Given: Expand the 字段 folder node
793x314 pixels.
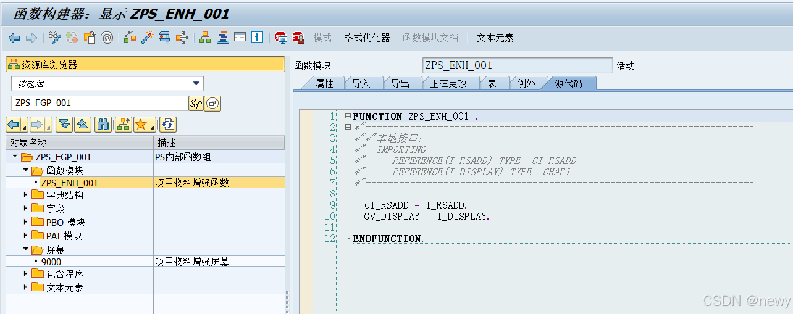Looking at the screenshot, I should [x=25, y=209].
